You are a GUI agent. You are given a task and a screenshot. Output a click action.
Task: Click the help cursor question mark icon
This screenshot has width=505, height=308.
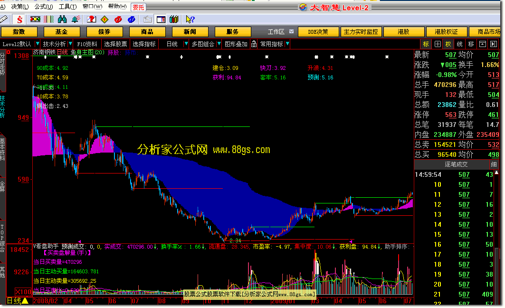coord(190,19)
